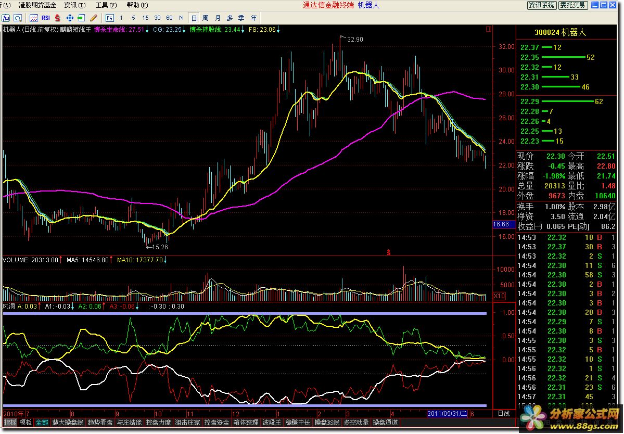Viewport: 624px width, 434px height.
Task: Select the 年 yearly period
Action: pos(253,18)
